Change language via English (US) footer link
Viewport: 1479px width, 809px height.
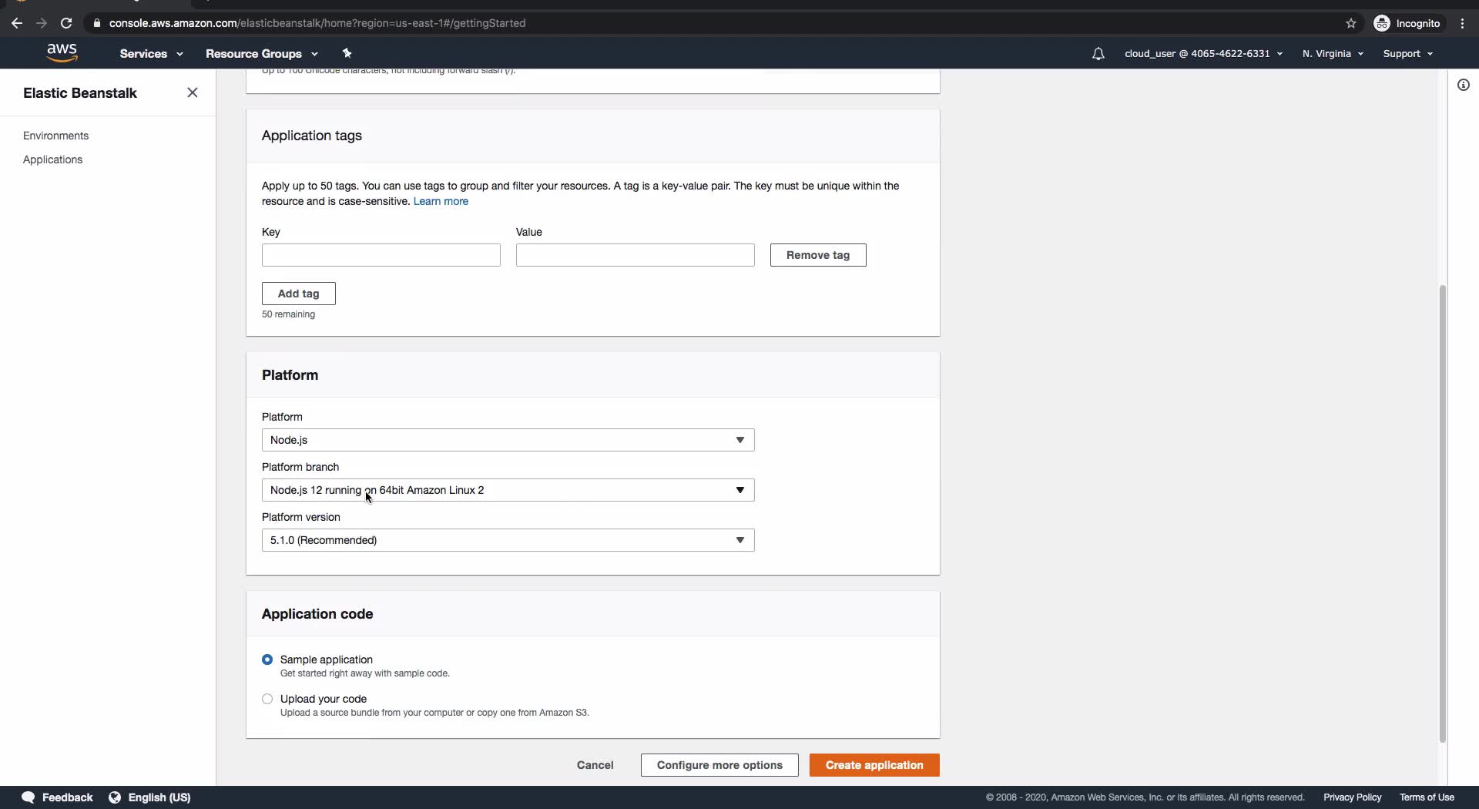tap(159, 797)
